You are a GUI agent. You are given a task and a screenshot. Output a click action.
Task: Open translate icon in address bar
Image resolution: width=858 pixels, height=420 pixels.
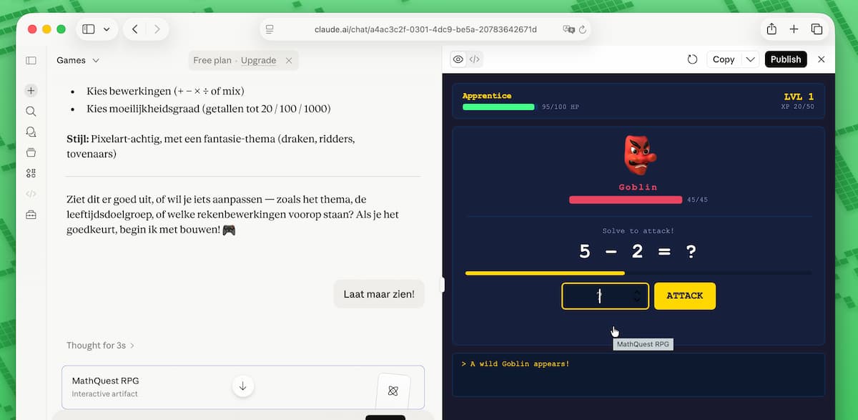point(568,29)
